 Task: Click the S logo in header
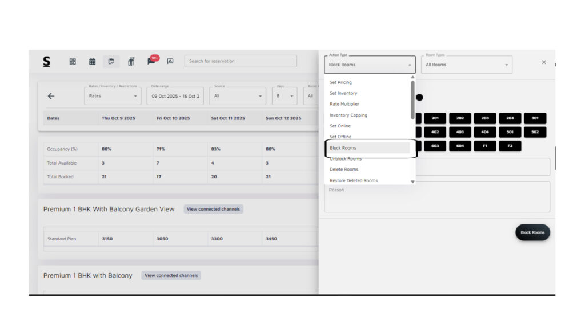pyautogui.click(x=46, y=61)
